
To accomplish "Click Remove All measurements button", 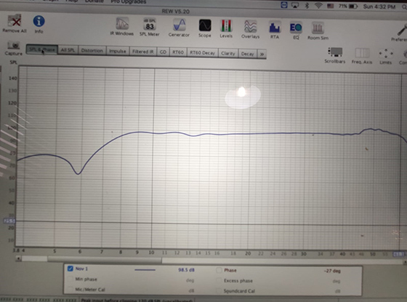I will point(15,23).
